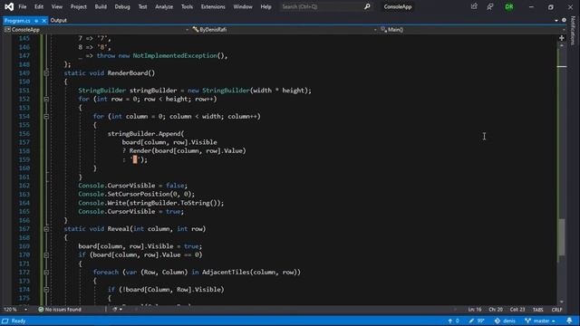
Task: Open the File menu
Action: 22,6
